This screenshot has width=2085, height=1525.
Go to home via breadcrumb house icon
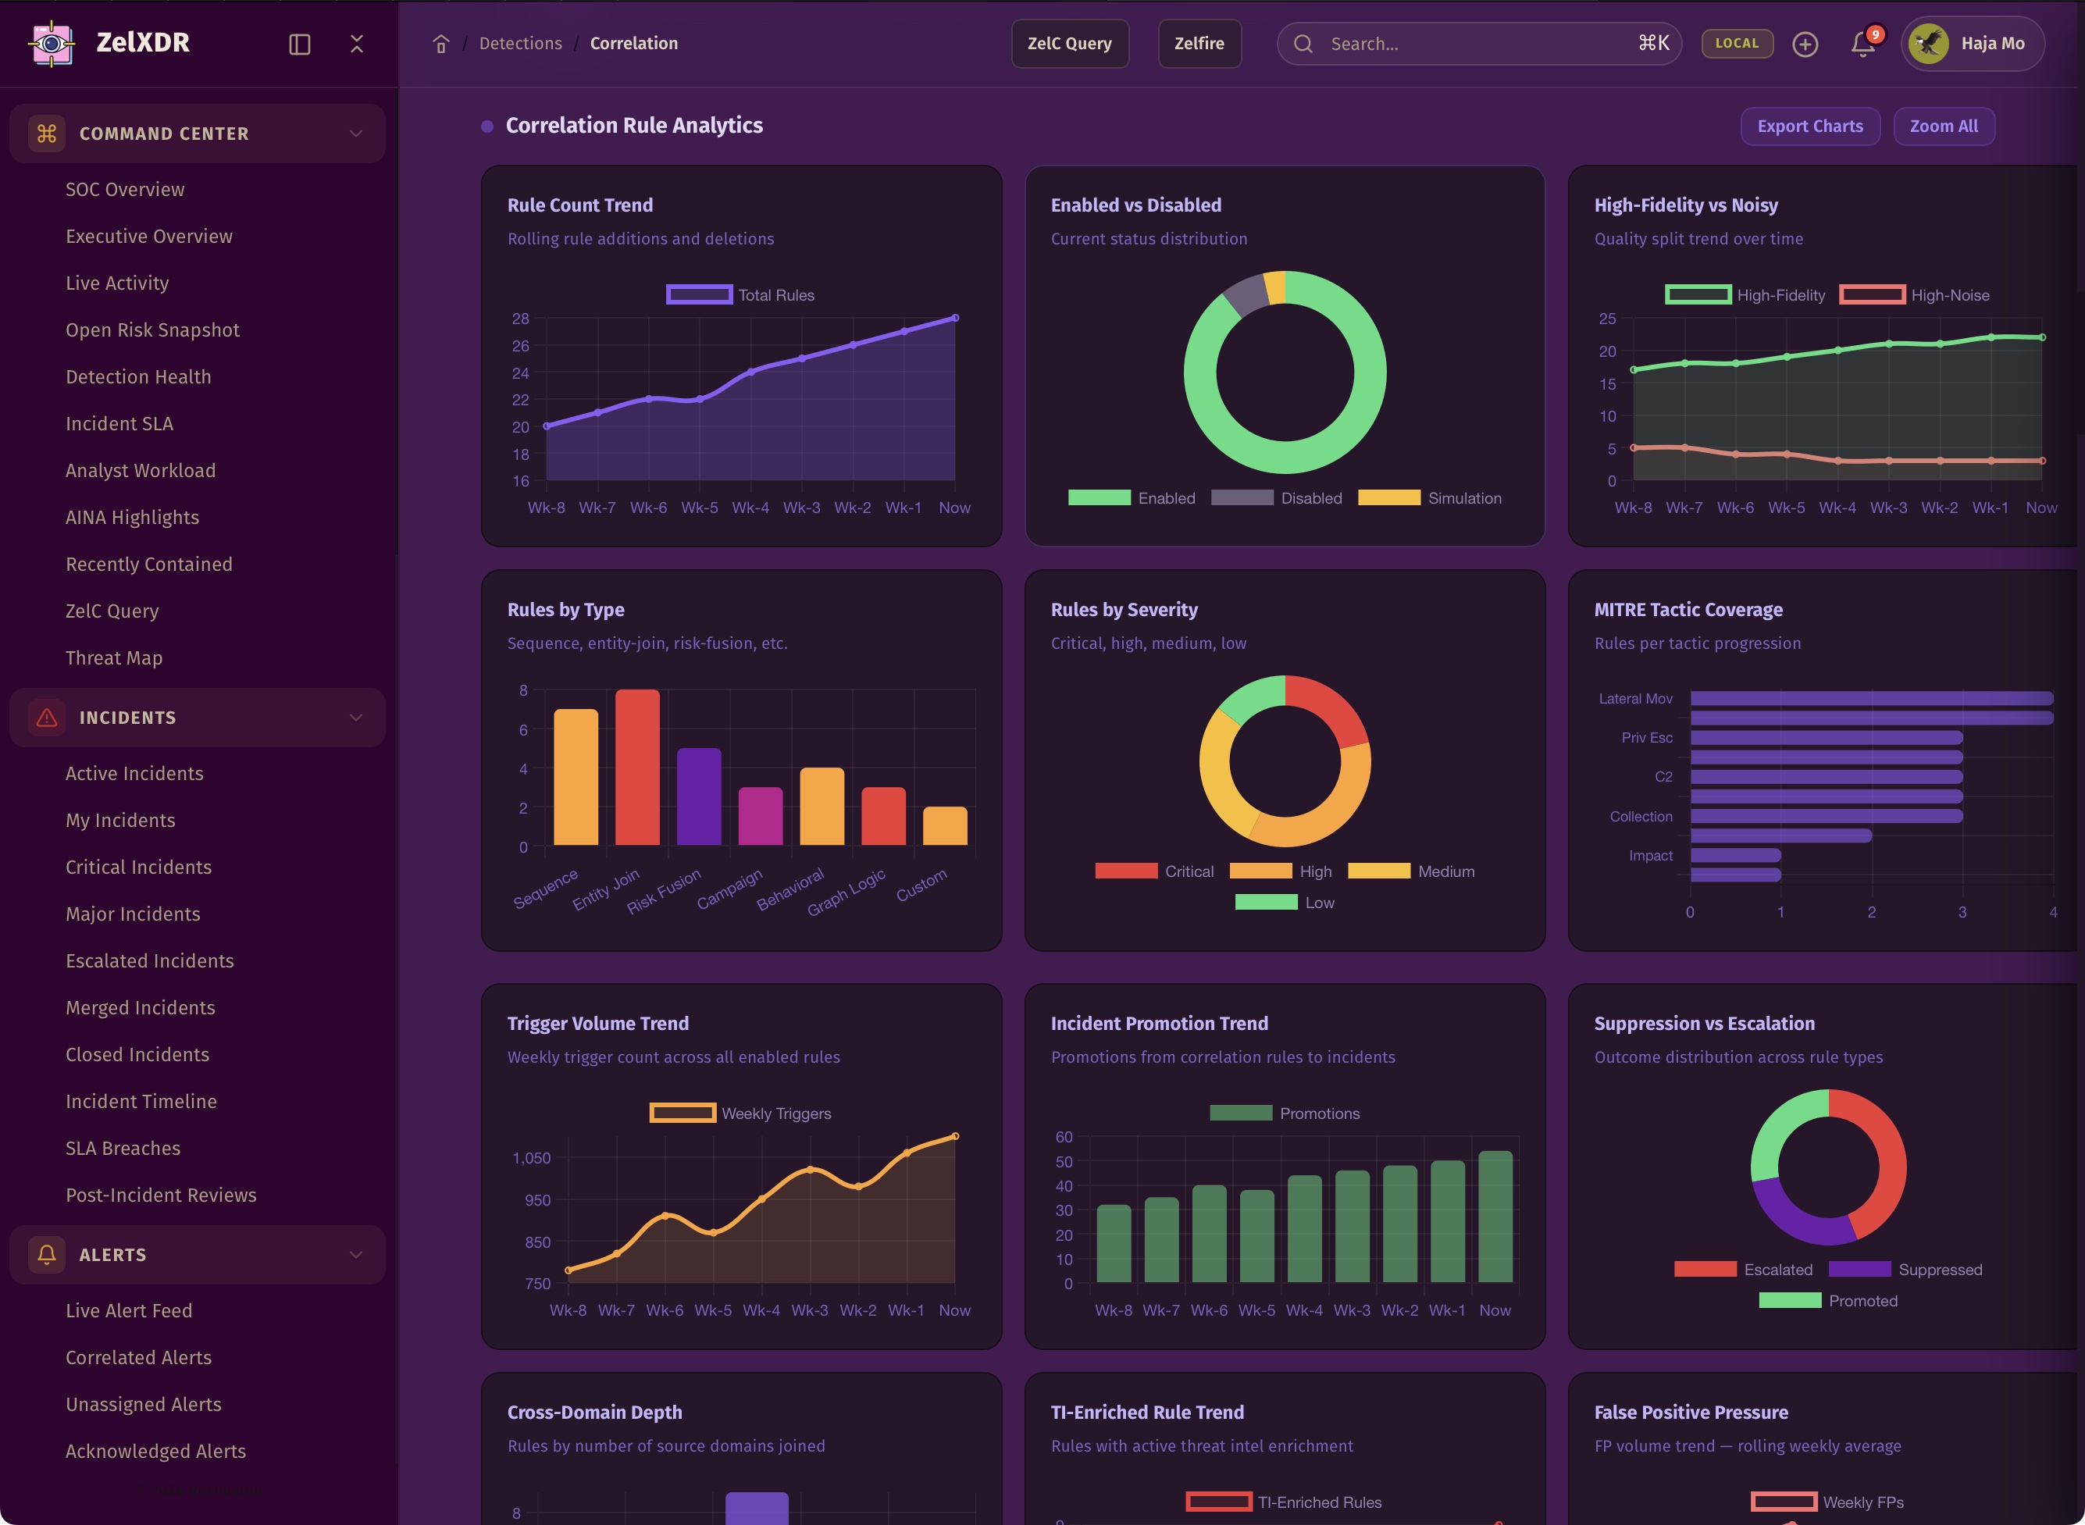tap(441, 45)
